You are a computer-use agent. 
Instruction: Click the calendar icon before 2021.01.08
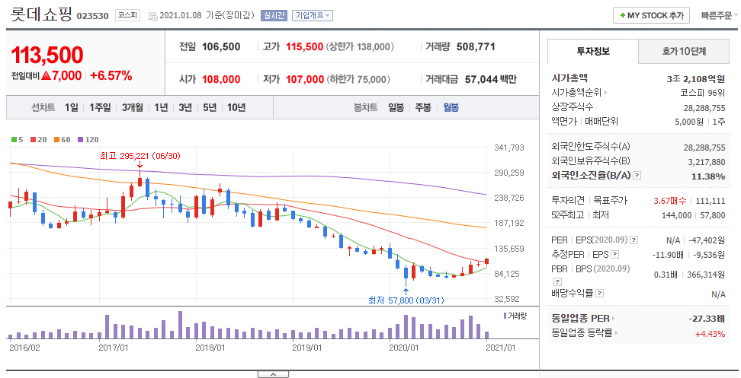coord(152,16)
